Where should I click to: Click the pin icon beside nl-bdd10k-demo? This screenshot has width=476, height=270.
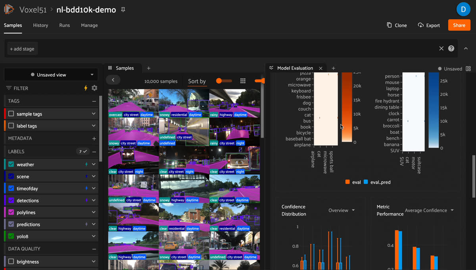click(123, 10)
